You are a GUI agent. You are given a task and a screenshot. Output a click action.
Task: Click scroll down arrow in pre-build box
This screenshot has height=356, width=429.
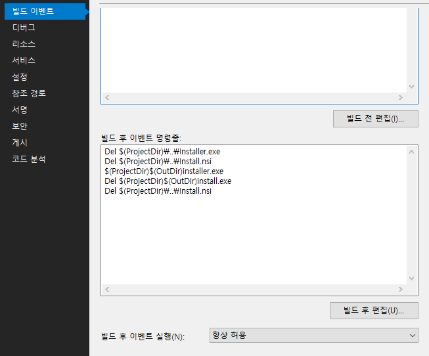(411, 87)
